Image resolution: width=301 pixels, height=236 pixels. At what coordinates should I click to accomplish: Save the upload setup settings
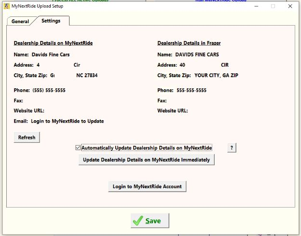coord(150,221)
